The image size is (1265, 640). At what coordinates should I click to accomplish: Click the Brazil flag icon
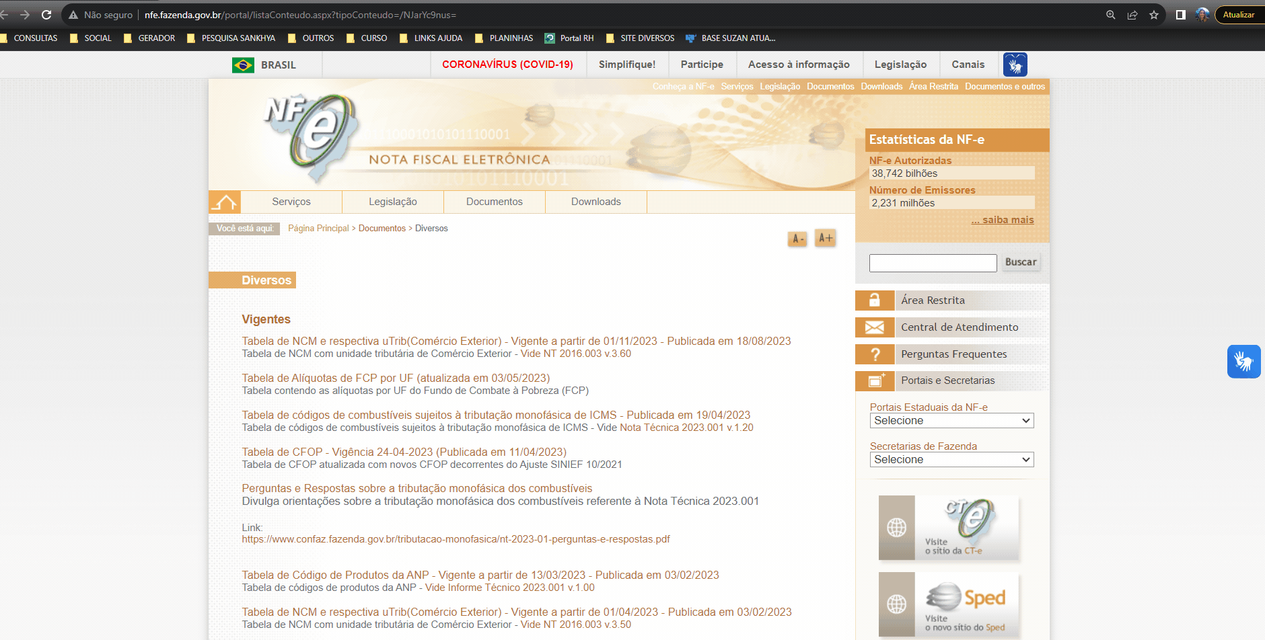[x=243, y=65]
